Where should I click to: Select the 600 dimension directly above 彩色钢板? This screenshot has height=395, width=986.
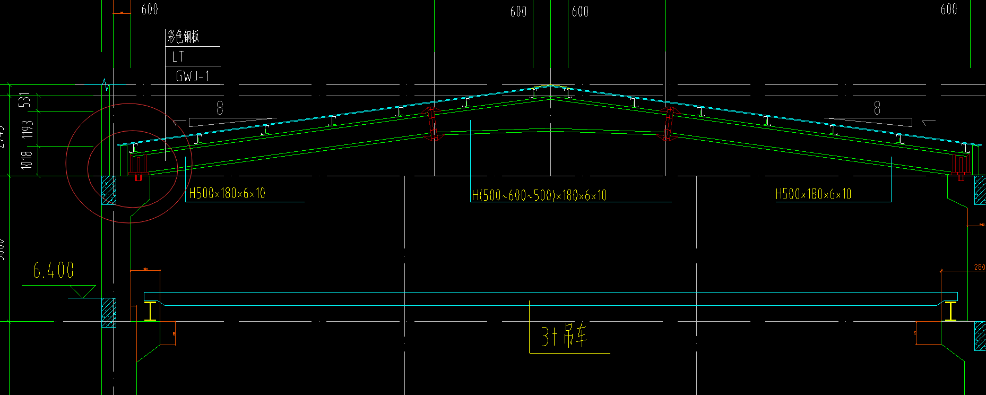point(150,9)
